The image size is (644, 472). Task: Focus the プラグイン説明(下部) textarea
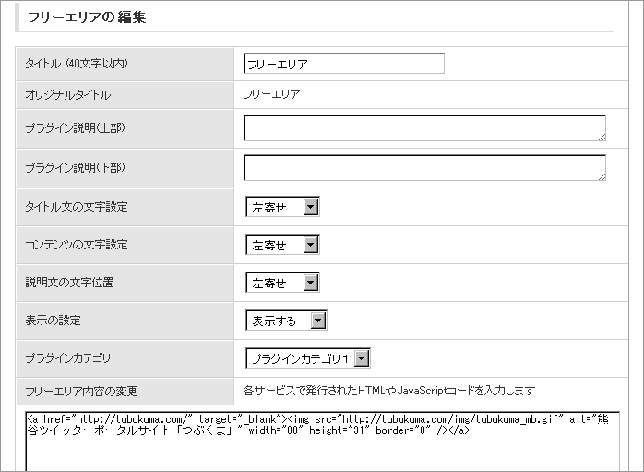[424, 168]
